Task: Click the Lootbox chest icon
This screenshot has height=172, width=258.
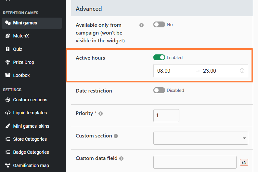Action: 8,75
